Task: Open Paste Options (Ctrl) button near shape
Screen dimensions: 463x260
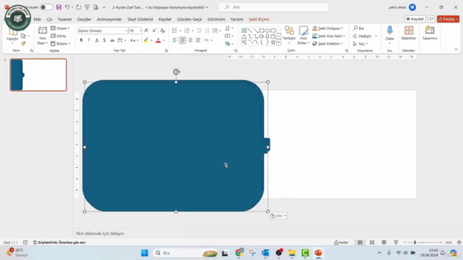Action: (x=278, y=216)
